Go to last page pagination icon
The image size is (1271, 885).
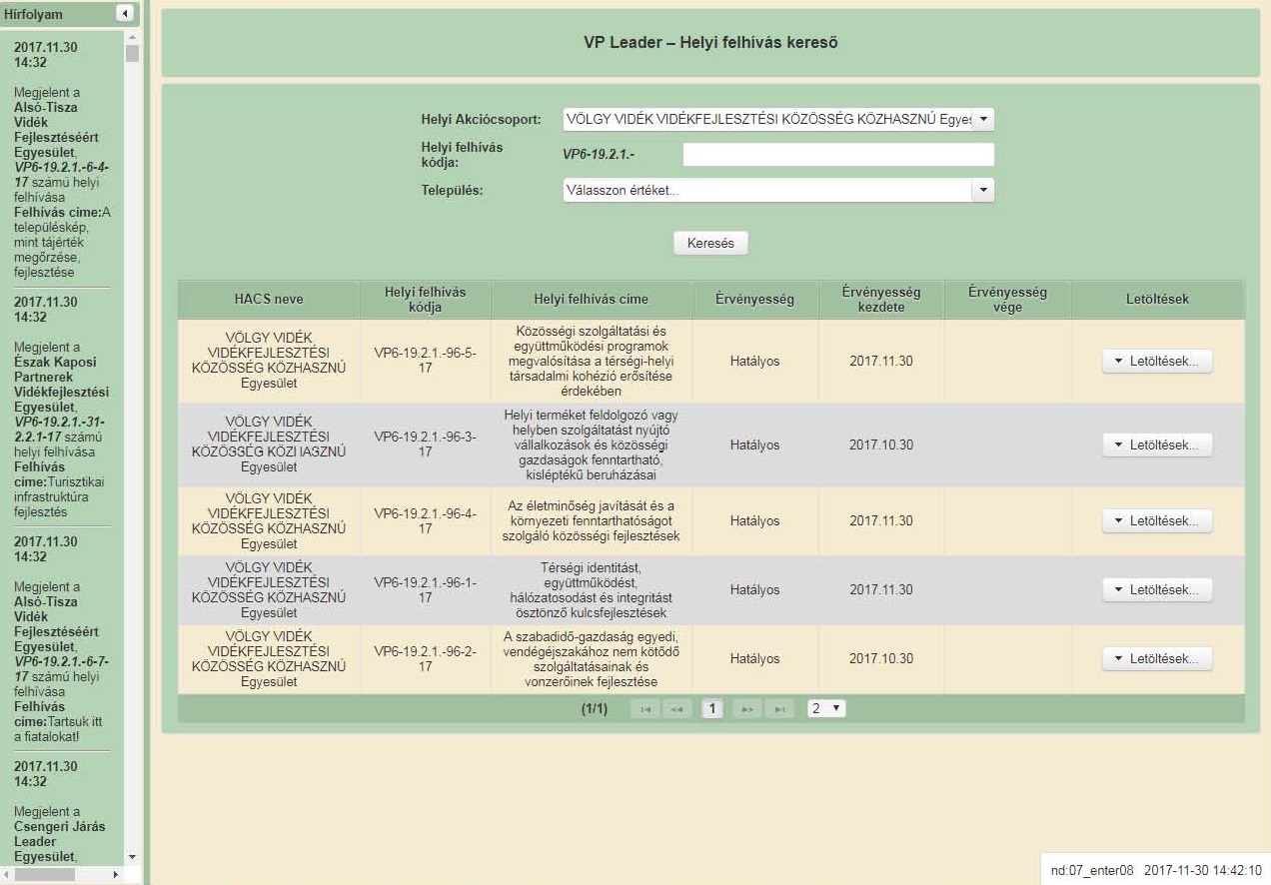click(778, 709)
